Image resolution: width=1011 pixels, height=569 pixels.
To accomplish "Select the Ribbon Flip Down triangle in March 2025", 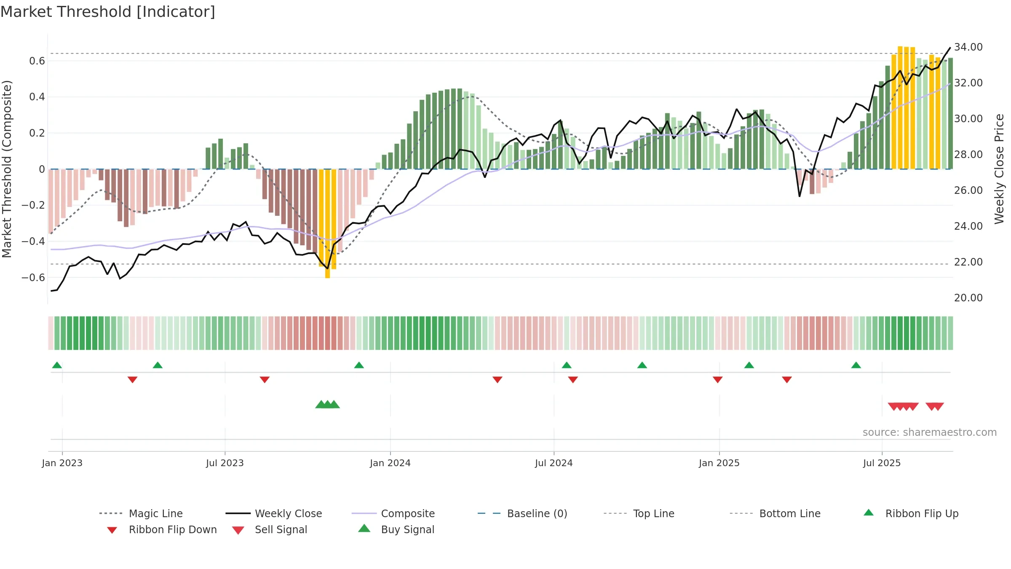I will [787, 380].
